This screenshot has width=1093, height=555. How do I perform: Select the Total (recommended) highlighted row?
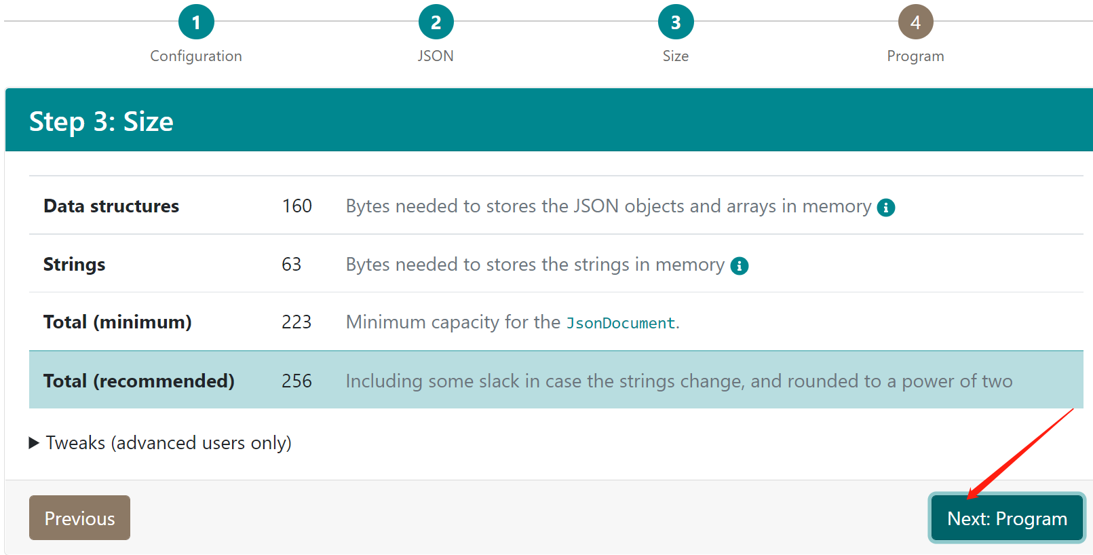pyautogui.click(x=407, y=380)
